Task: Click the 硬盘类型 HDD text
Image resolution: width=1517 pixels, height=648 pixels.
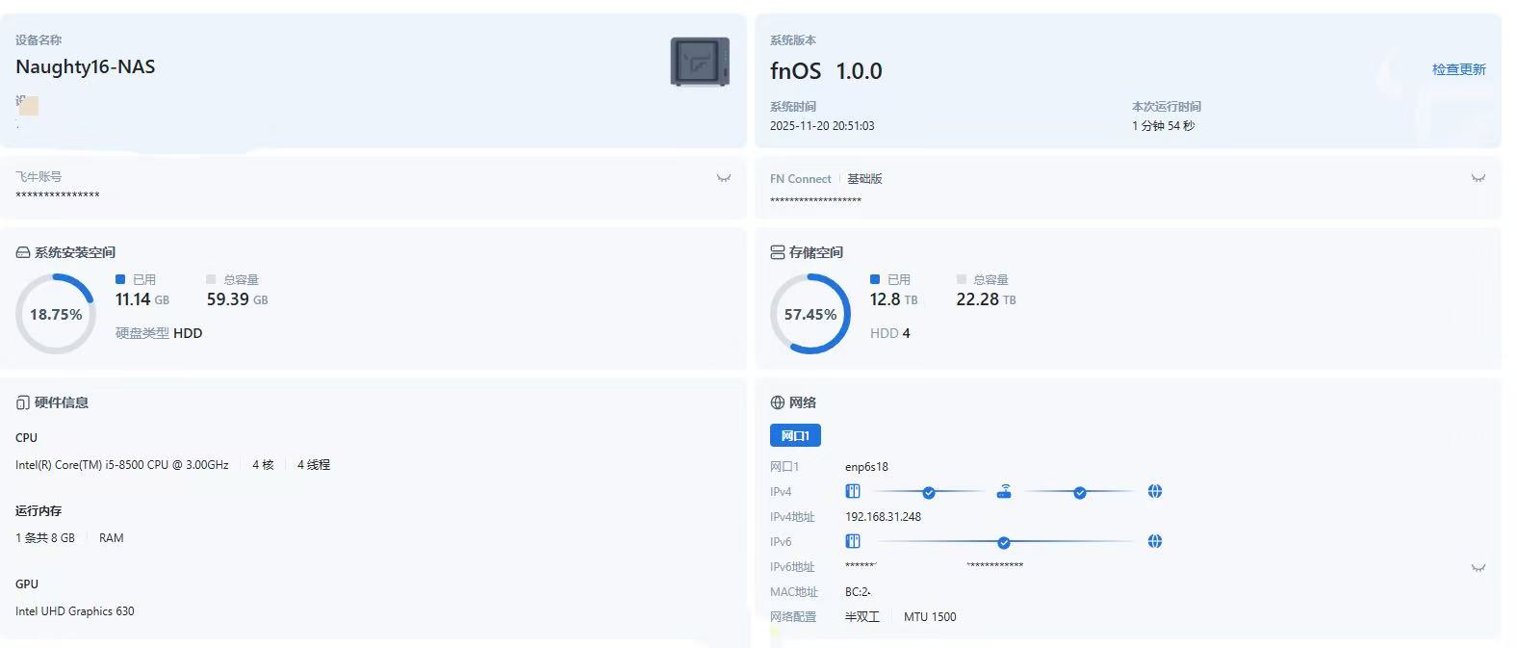Action: 159,333
